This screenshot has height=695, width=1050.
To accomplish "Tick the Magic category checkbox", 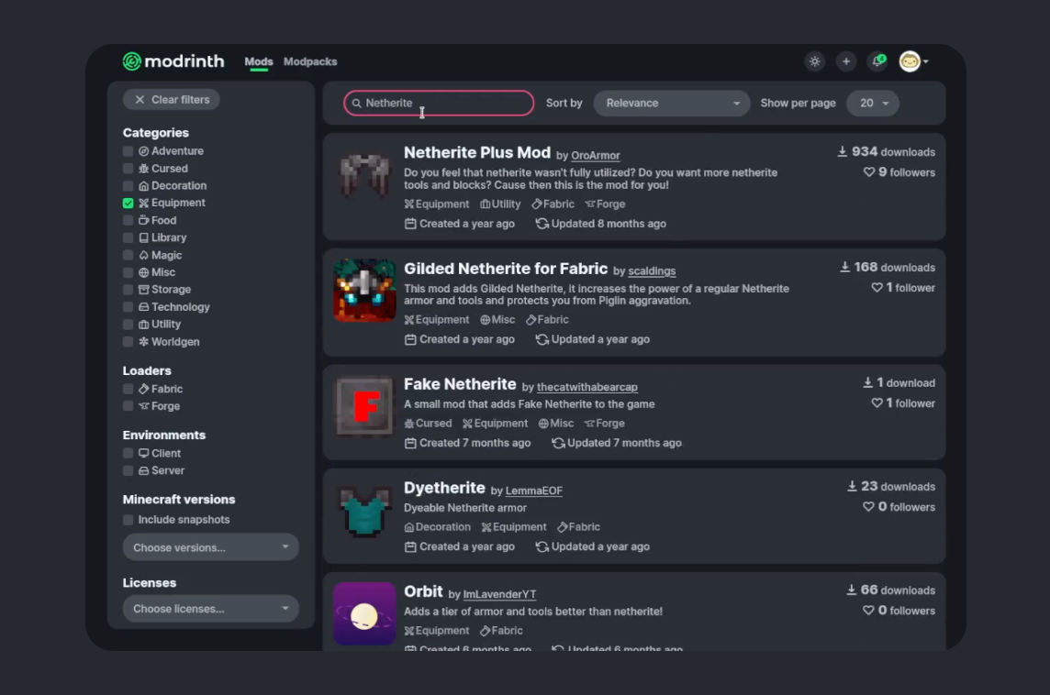I will point(128,255).
